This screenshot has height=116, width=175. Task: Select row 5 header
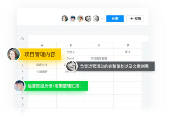22,78
